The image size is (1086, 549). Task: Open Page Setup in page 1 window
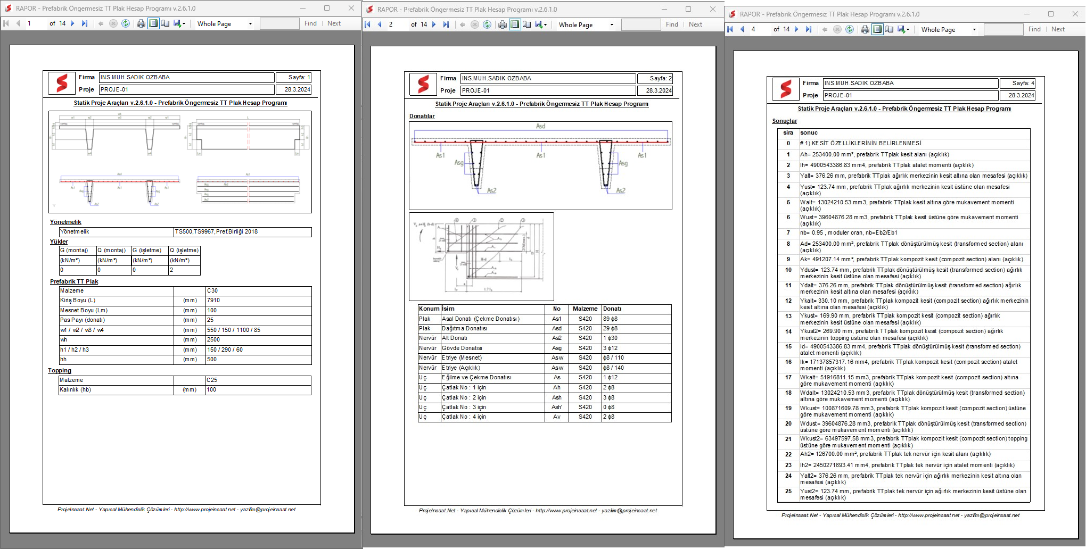(166, 23)
